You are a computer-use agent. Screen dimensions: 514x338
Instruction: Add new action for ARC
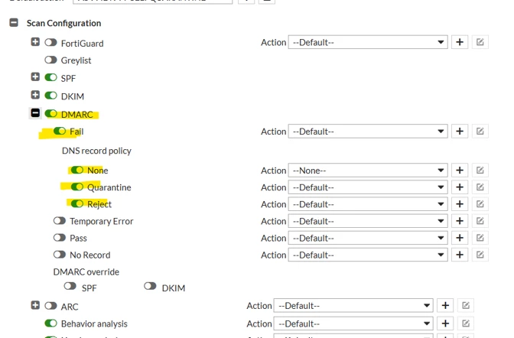point(445,305)
